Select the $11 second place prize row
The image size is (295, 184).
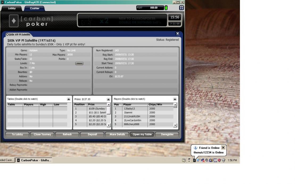(x=90, y=113)
